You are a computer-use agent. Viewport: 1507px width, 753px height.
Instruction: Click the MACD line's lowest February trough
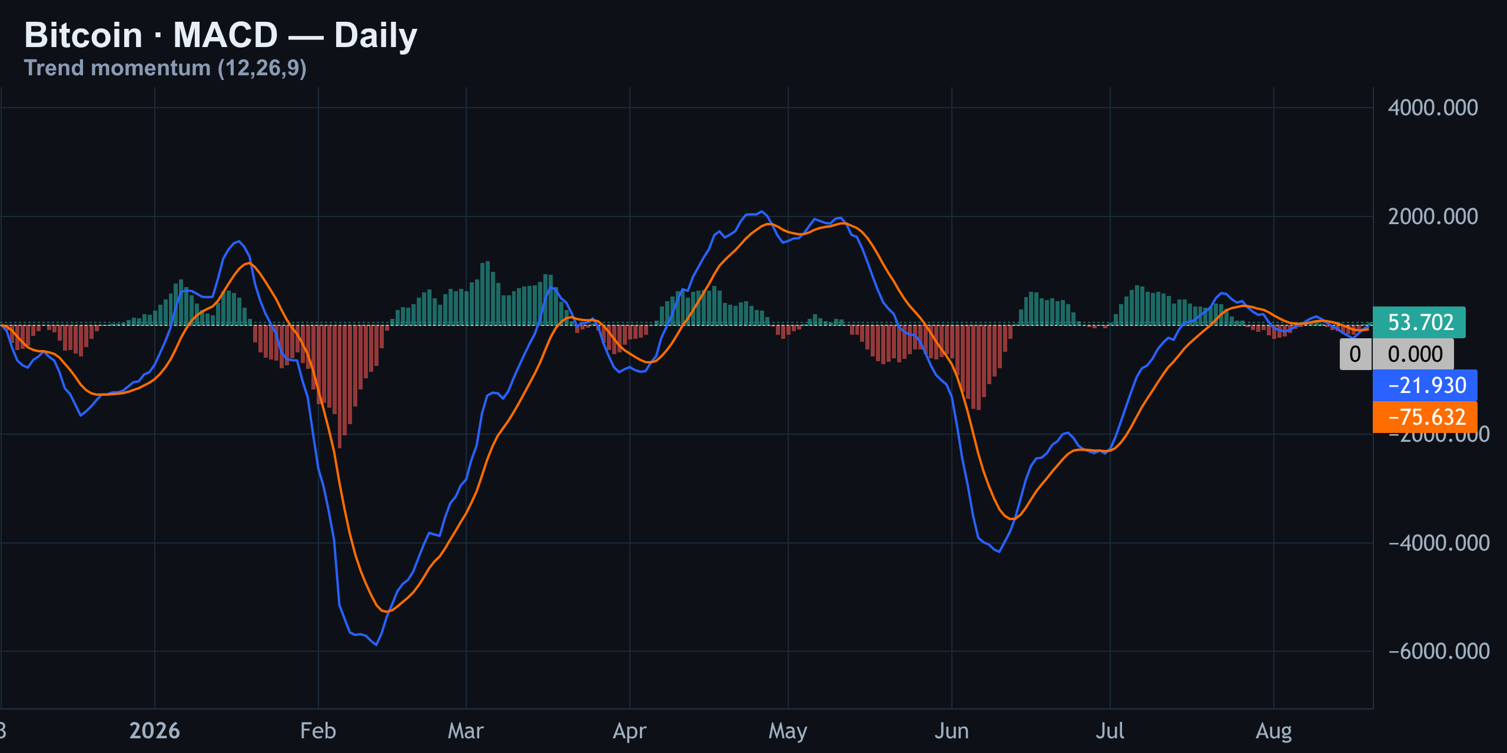click(376, 645)
